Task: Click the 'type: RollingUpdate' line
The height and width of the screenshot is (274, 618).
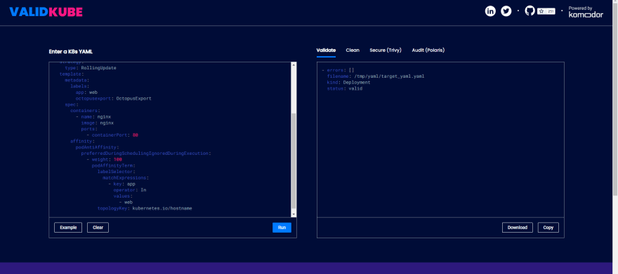Action: pyautogui.click(x=91, y=67)
